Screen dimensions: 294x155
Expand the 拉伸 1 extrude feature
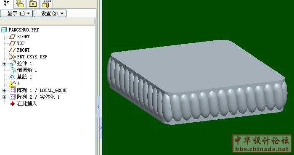[4, 64]
